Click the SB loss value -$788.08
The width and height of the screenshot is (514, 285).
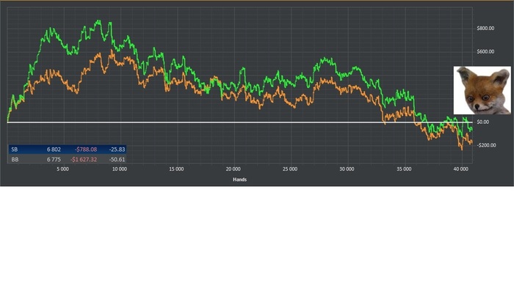coord(86,149)
